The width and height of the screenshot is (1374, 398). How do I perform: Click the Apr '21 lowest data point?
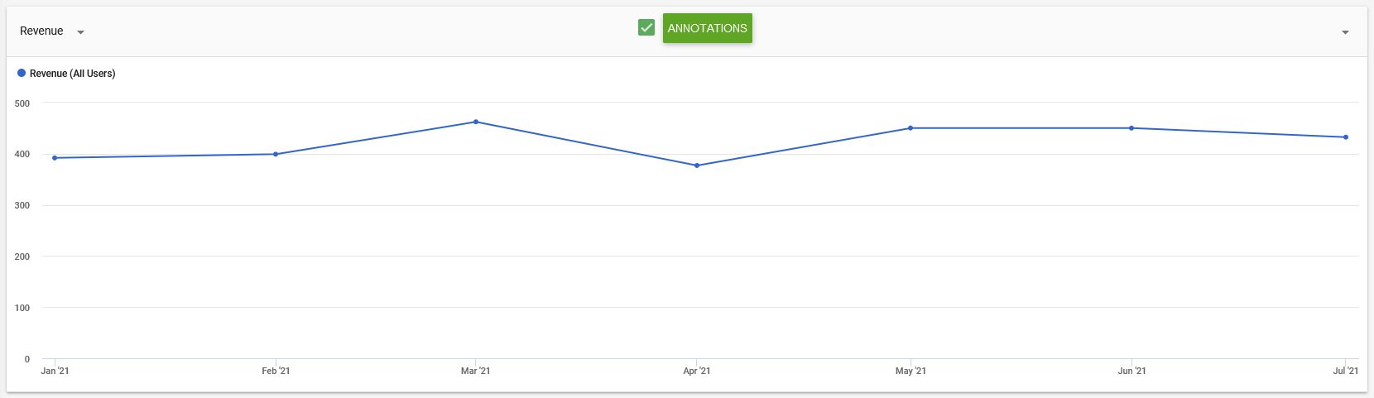pos(697,165)
